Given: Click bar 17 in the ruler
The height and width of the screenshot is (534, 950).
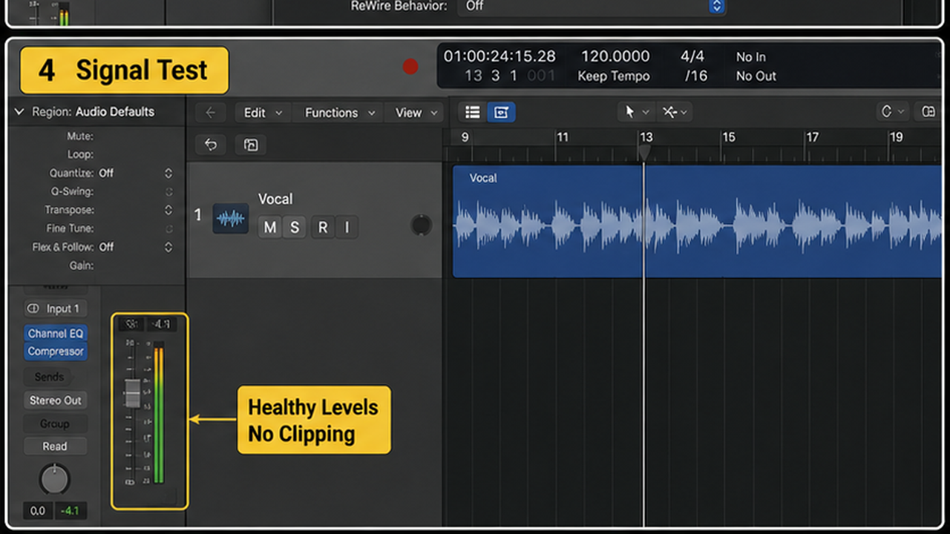Looking at the screenshot, I should (813, 137).
